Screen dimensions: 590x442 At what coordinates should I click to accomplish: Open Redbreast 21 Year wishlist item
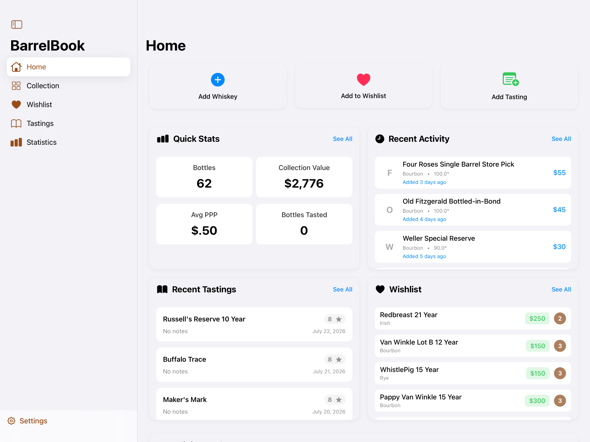click(473, 318)
